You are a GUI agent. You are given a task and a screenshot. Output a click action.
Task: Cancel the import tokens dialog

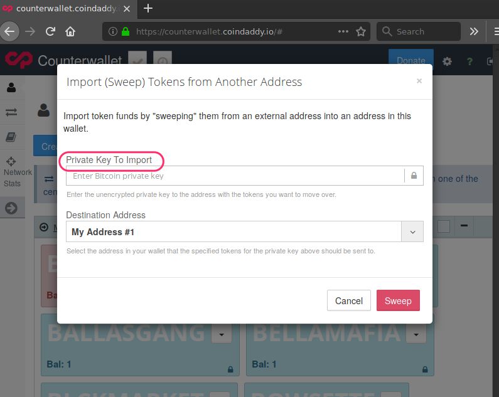(349, 300)
